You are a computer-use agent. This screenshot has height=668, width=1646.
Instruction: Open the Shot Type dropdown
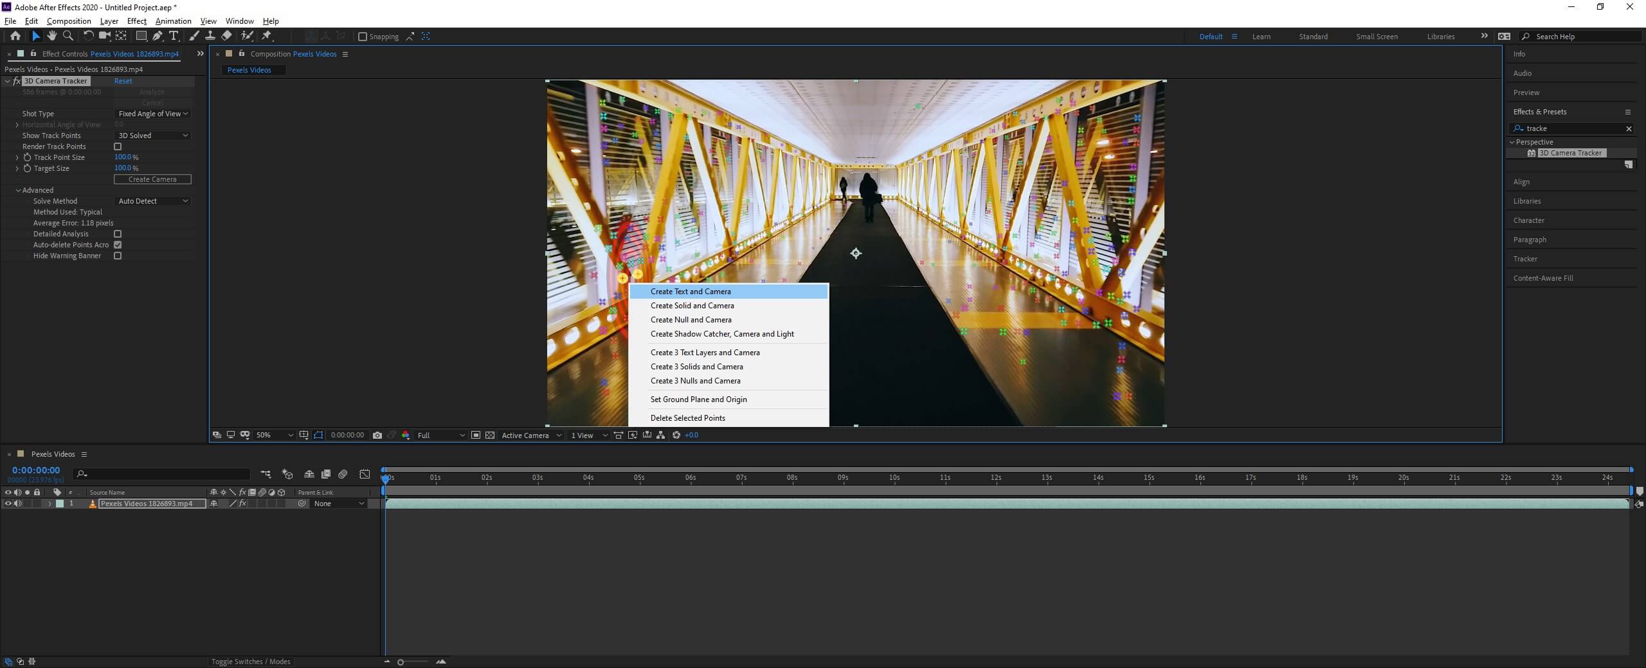153,114
